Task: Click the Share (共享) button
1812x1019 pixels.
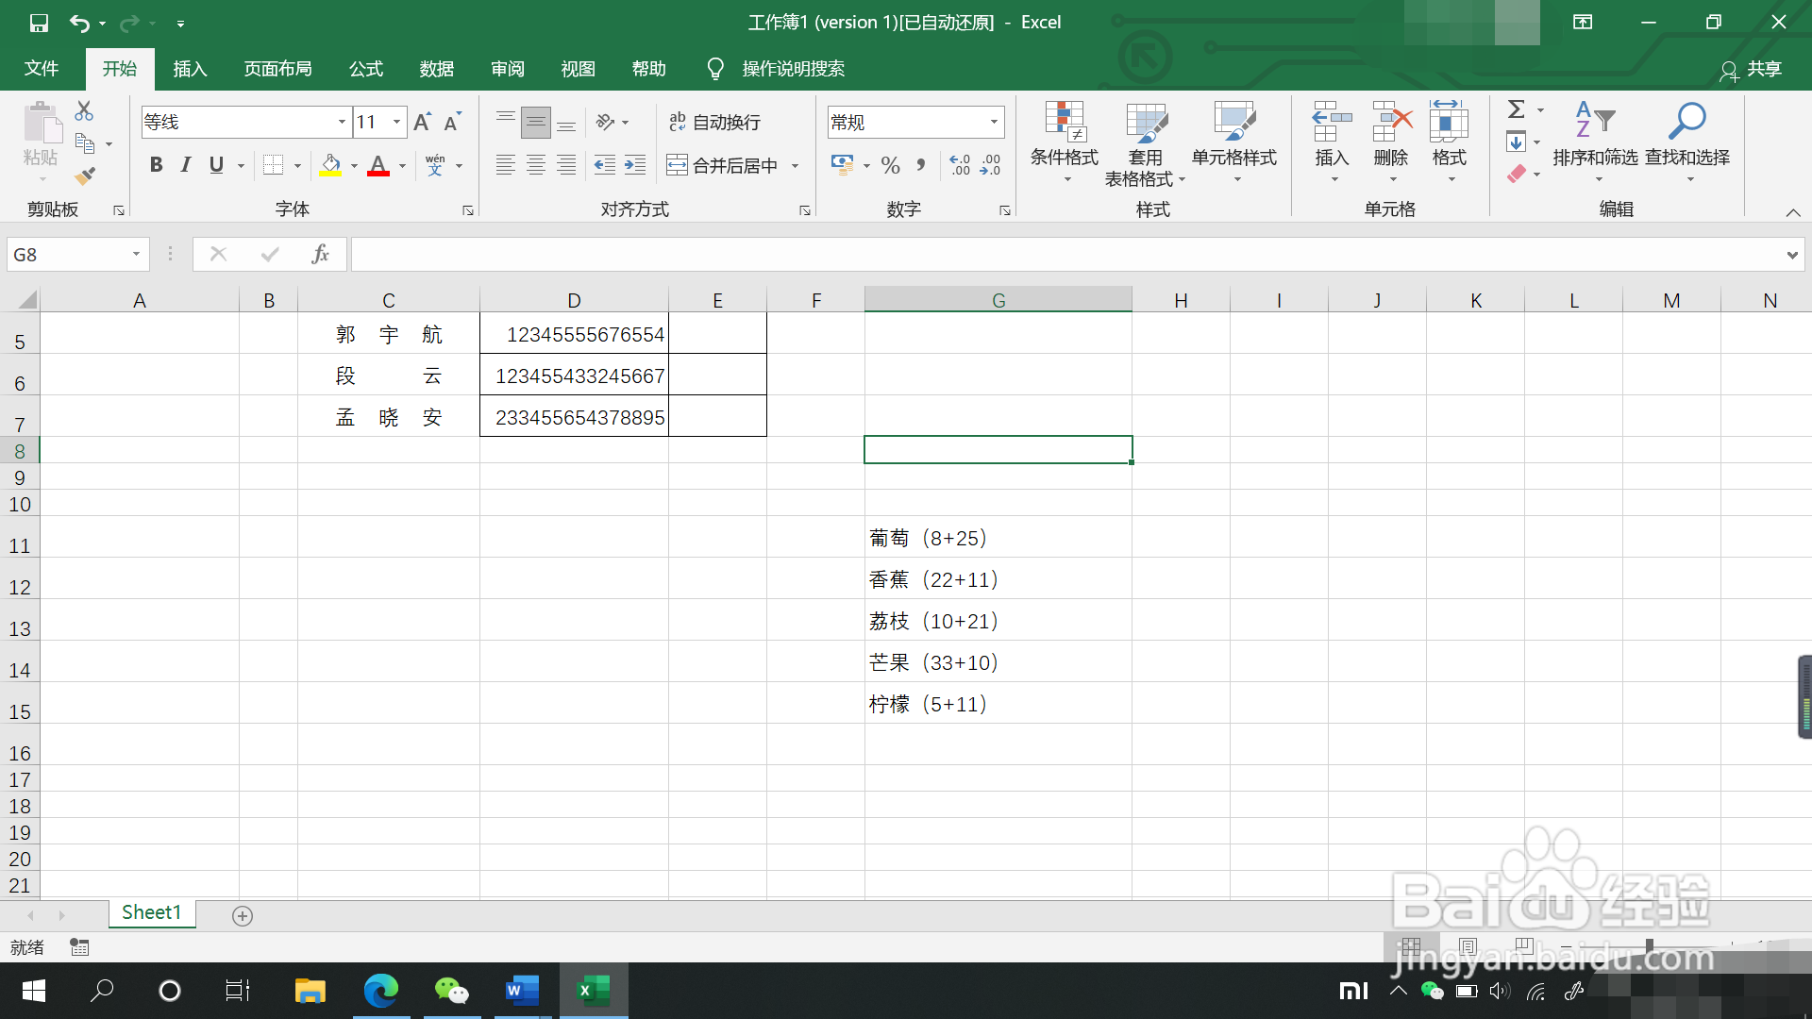Action: [1752, 69]
